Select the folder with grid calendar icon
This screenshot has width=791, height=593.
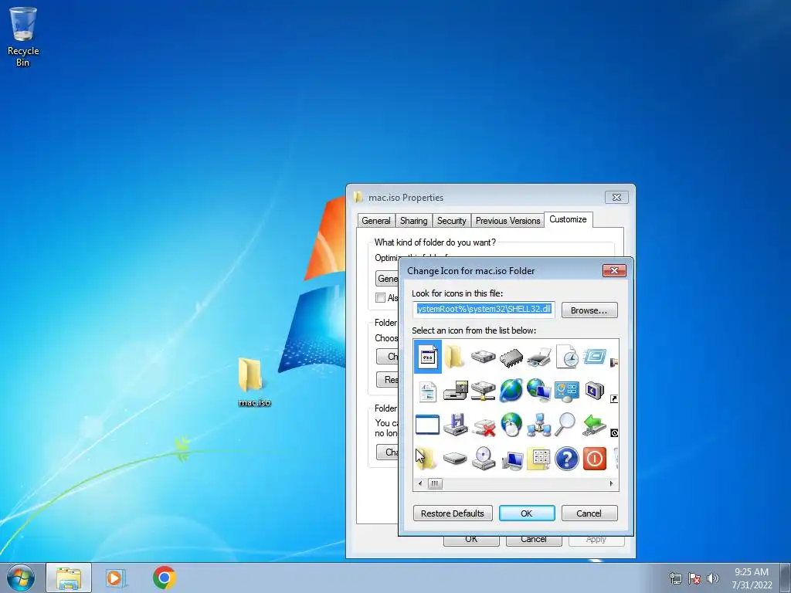pos(538,459)
